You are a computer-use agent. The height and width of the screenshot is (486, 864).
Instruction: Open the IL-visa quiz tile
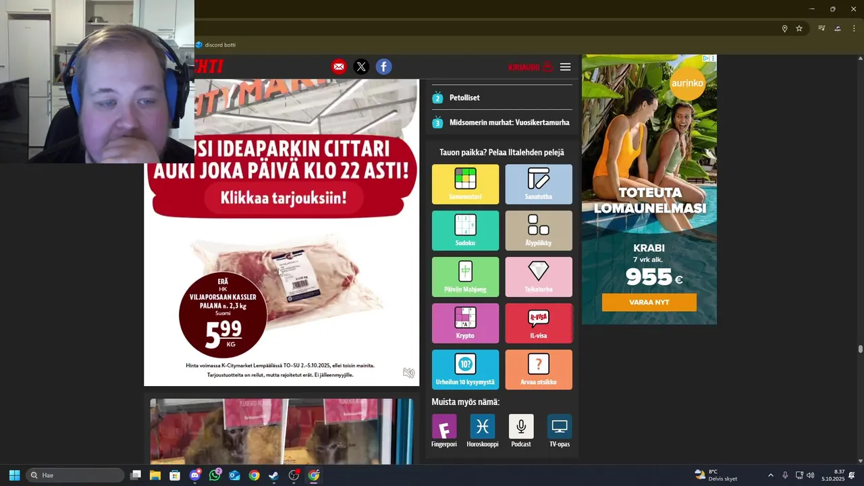pyautogui.click(x=539, y=323)
